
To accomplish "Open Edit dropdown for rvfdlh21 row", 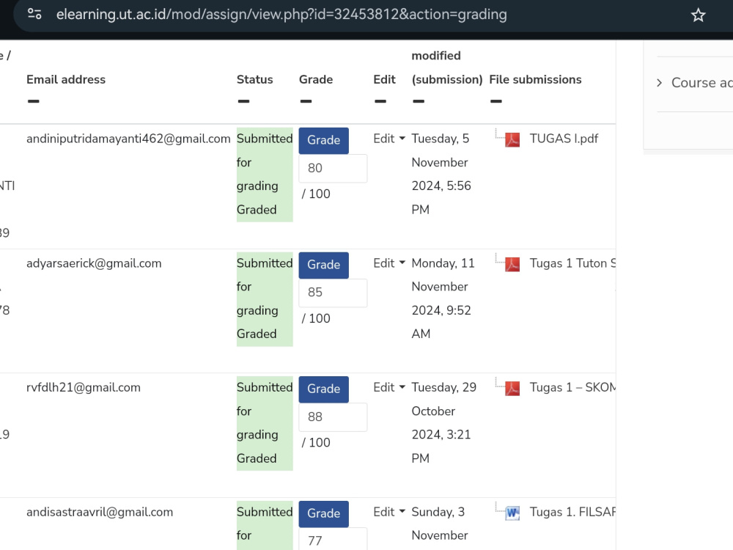I will [x=389, y=388].
